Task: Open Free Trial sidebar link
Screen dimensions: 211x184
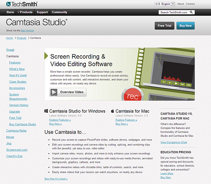Action: tap(15, 118)
